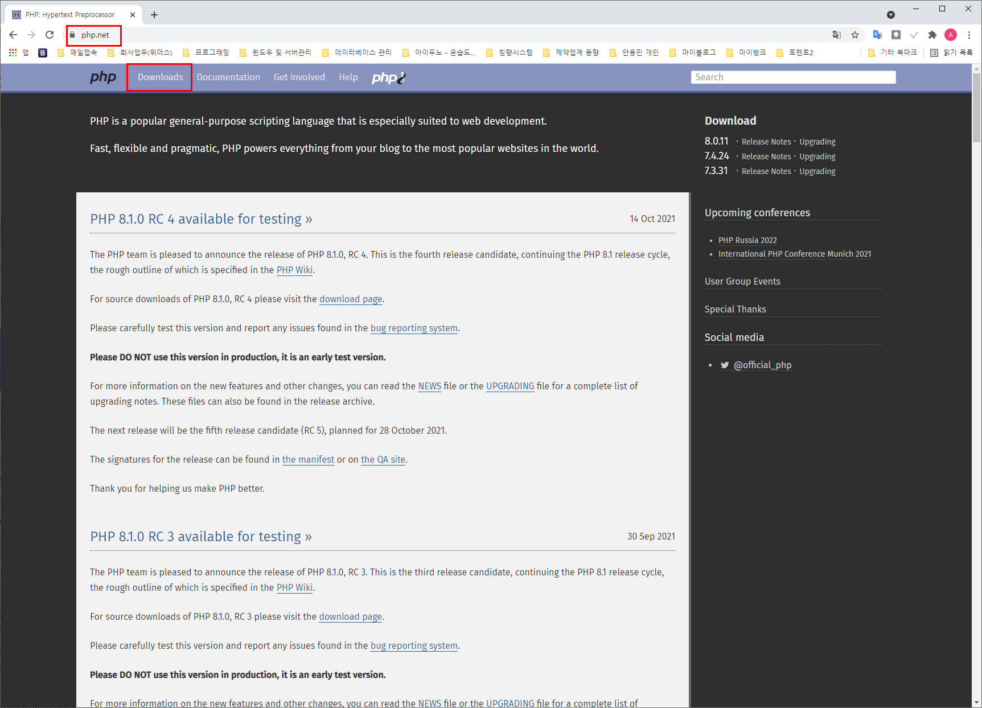Image resolution: width=982 pixels, height=708 pixels.
Task: Click the checkmark extension icon
Action: [x=914, y=35]
